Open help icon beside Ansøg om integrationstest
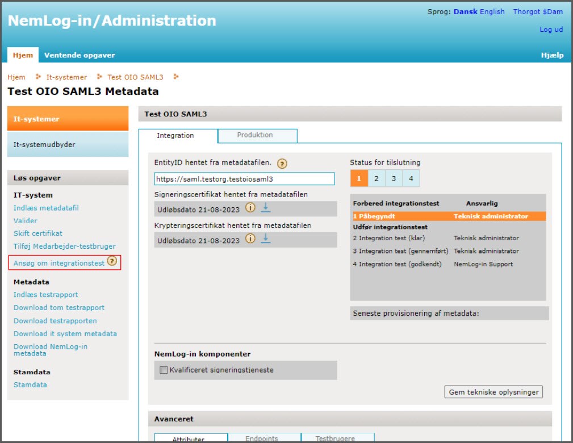Screen dimensions: 573x443 click(112, 261)
